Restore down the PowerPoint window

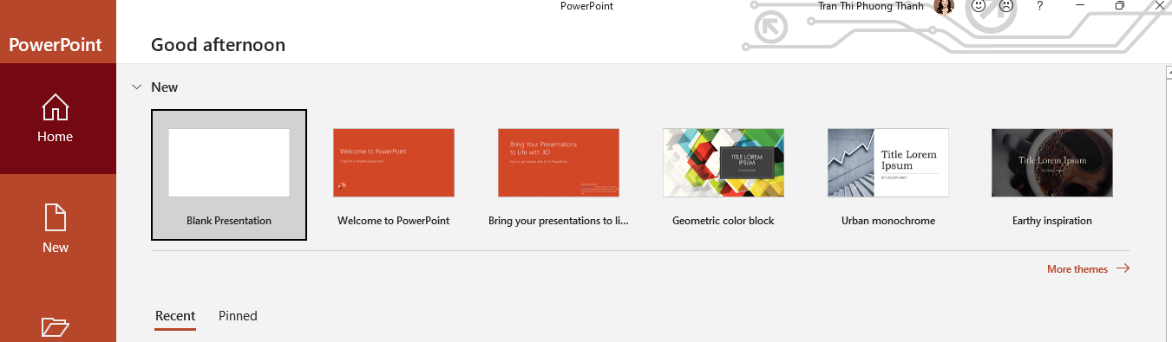pos(1120,5)
